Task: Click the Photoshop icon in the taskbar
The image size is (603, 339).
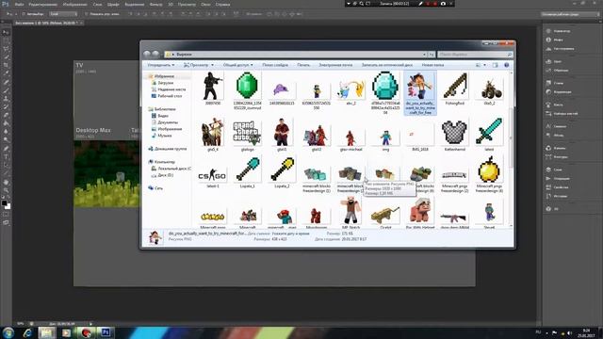Action: coord(106,332)
